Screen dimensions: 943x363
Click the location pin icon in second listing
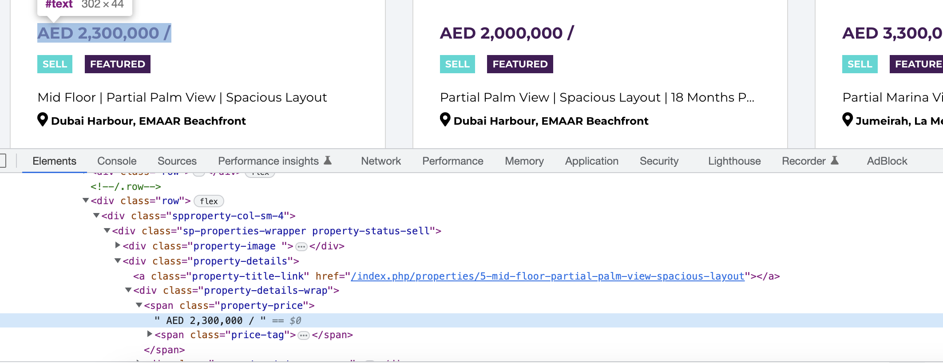coord(445,120)
